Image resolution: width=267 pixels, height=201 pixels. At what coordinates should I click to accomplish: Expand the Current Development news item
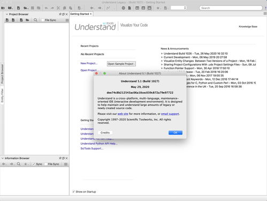click(x=162, y=57)
